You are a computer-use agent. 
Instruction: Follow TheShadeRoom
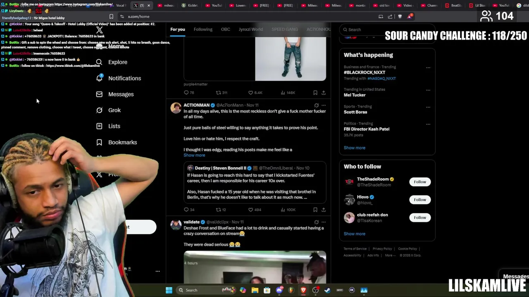click(x=420, y=182)
